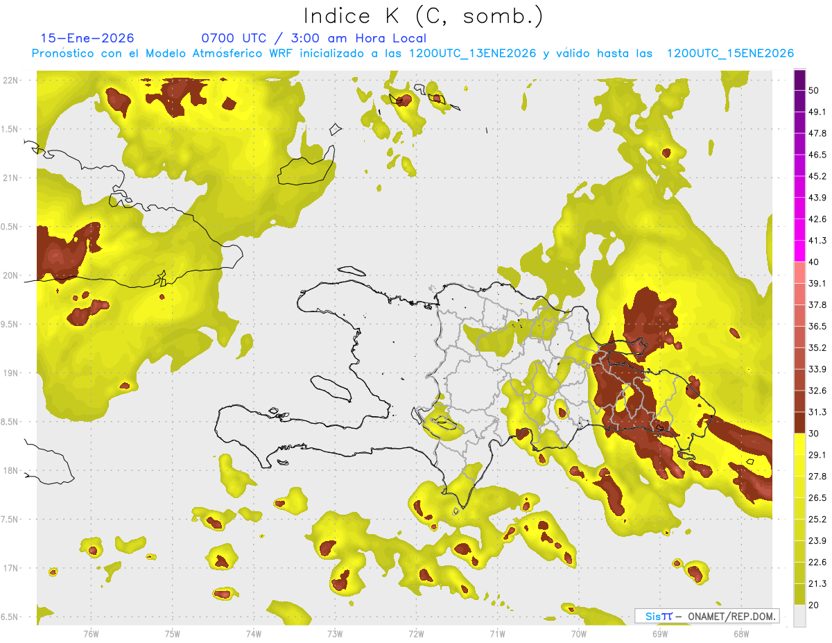Click the "74W" longitude label
This screenshot has width=832, height=643.
tap(254, 633)
